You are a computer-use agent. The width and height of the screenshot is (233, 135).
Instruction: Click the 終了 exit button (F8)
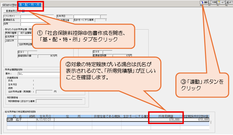230,2
